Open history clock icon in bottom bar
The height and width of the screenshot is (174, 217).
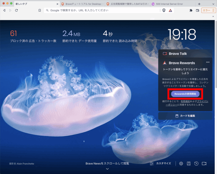(x=196, y=163)
